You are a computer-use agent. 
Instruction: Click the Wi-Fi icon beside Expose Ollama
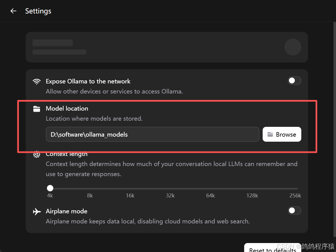(36, 81)
